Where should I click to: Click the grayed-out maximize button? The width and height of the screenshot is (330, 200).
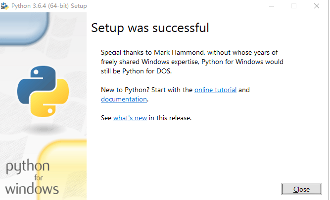pos(294,6)
